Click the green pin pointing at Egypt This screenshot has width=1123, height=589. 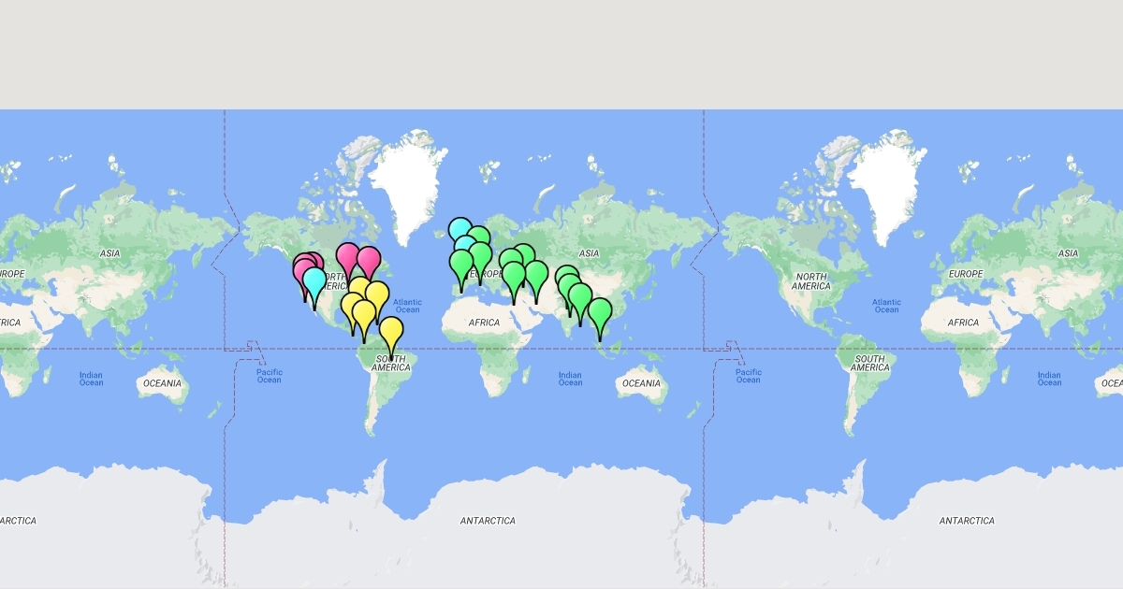[x=514, y=278]
